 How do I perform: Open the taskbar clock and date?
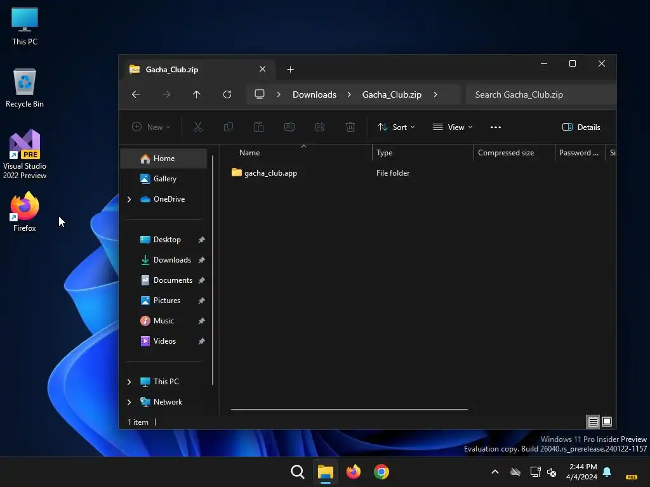tap(582, 472)
